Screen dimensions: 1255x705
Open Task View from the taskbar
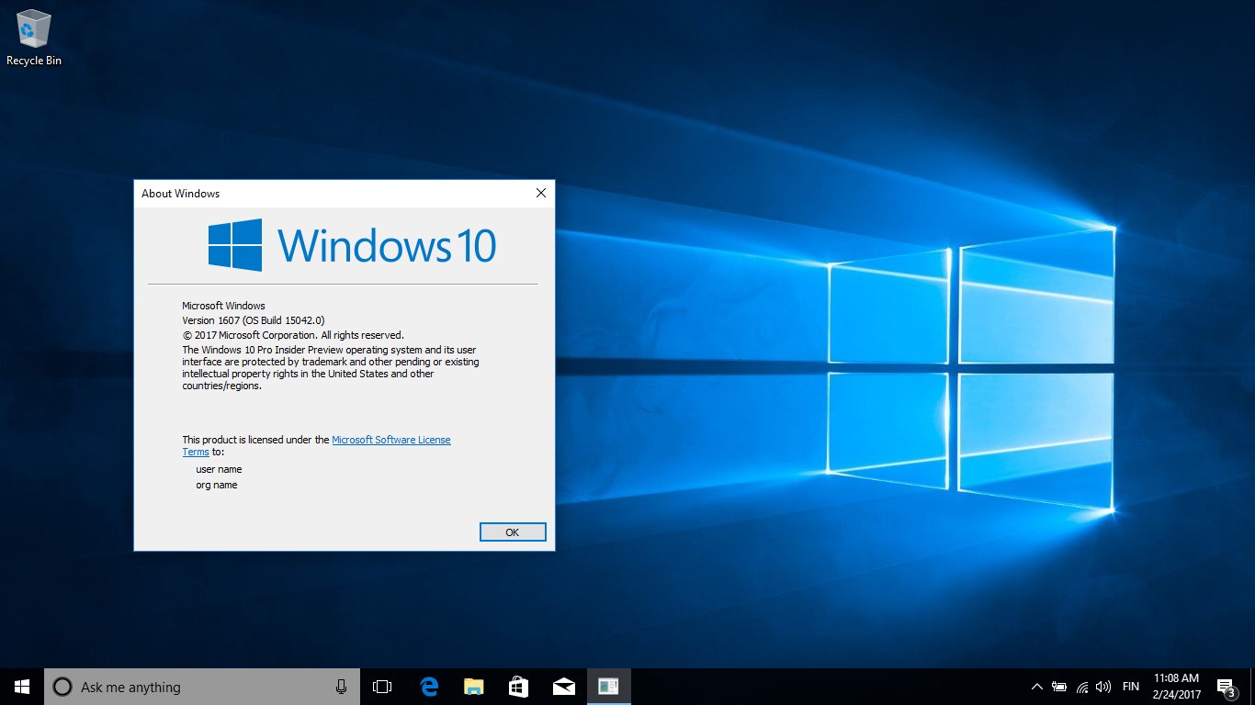[382, 687]
